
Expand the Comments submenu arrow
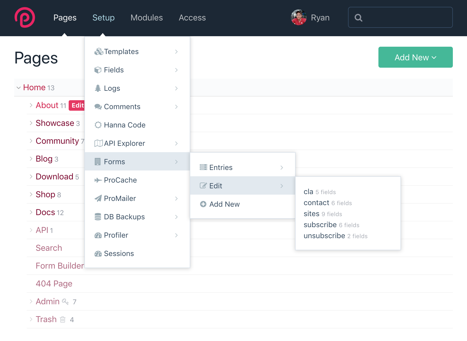coord(176,107)
